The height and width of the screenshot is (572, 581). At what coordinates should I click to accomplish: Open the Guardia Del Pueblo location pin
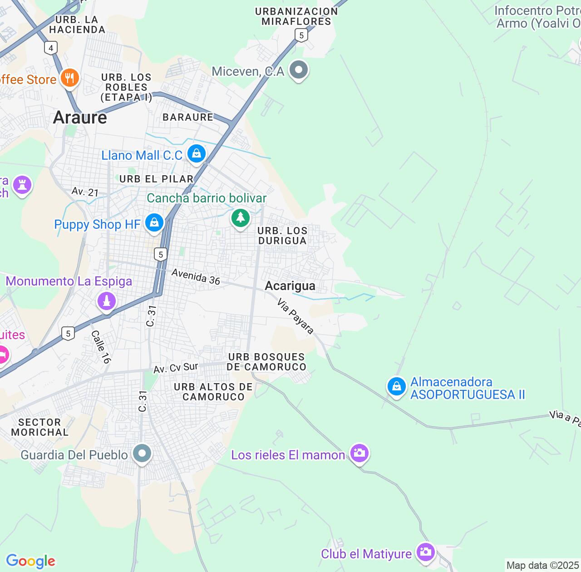pyautogui.click(x=143, y=454)
